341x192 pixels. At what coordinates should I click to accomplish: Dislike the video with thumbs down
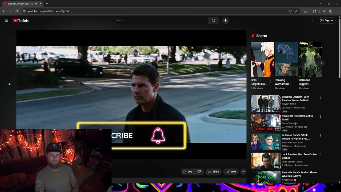point(199,172)
